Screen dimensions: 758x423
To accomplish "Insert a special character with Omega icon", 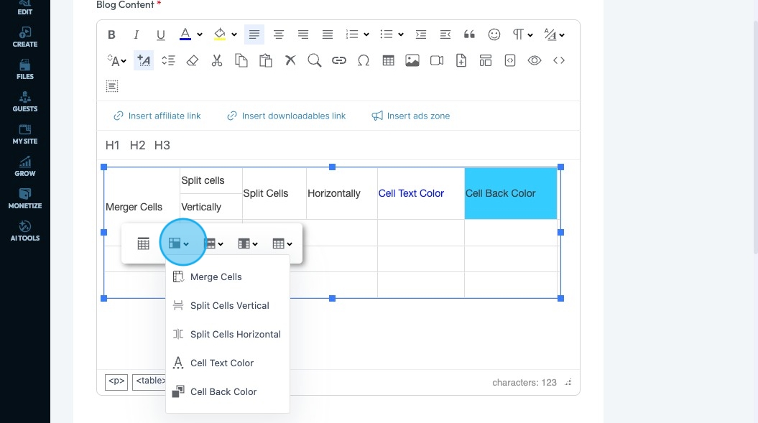I will pyautogui.click(x=363, y=61).
